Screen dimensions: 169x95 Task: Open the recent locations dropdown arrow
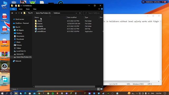19,13
